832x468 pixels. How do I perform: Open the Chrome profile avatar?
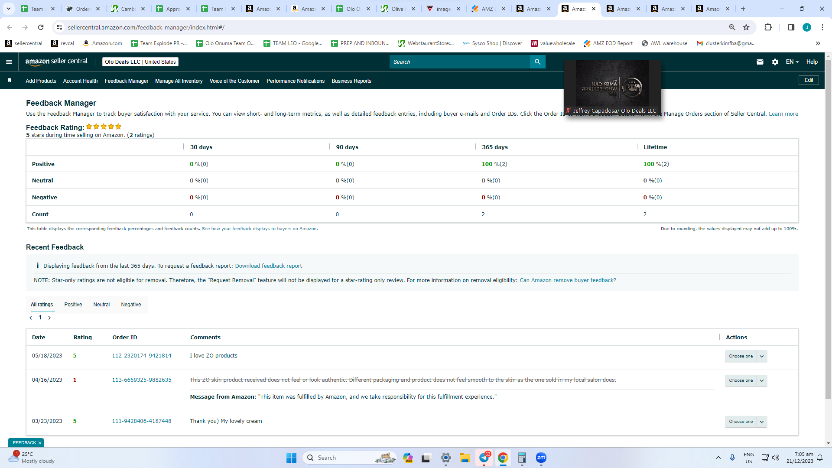806,27
